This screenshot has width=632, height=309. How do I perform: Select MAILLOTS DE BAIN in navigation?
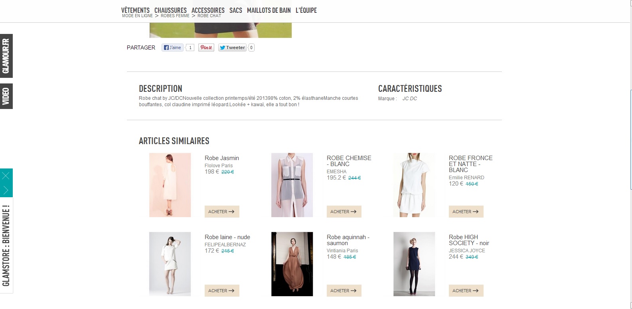click(x=269, y=10)
